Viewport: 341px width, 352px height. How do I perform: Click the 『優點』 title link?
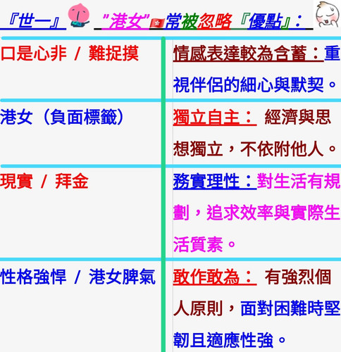pyautogui.click(x=265, y=22)
